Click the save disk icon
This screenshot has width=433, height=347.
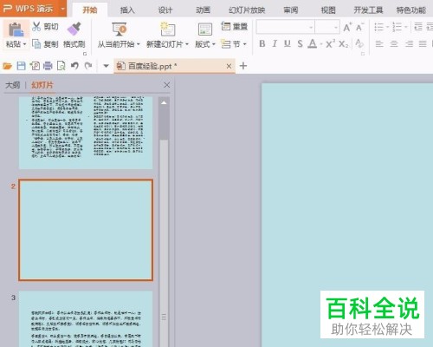tap(21, 66)
